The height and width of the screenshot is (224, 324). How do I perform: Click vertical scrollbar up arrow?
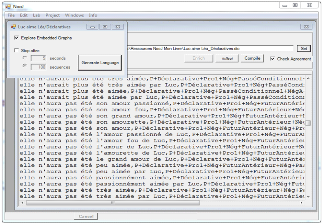308,78
